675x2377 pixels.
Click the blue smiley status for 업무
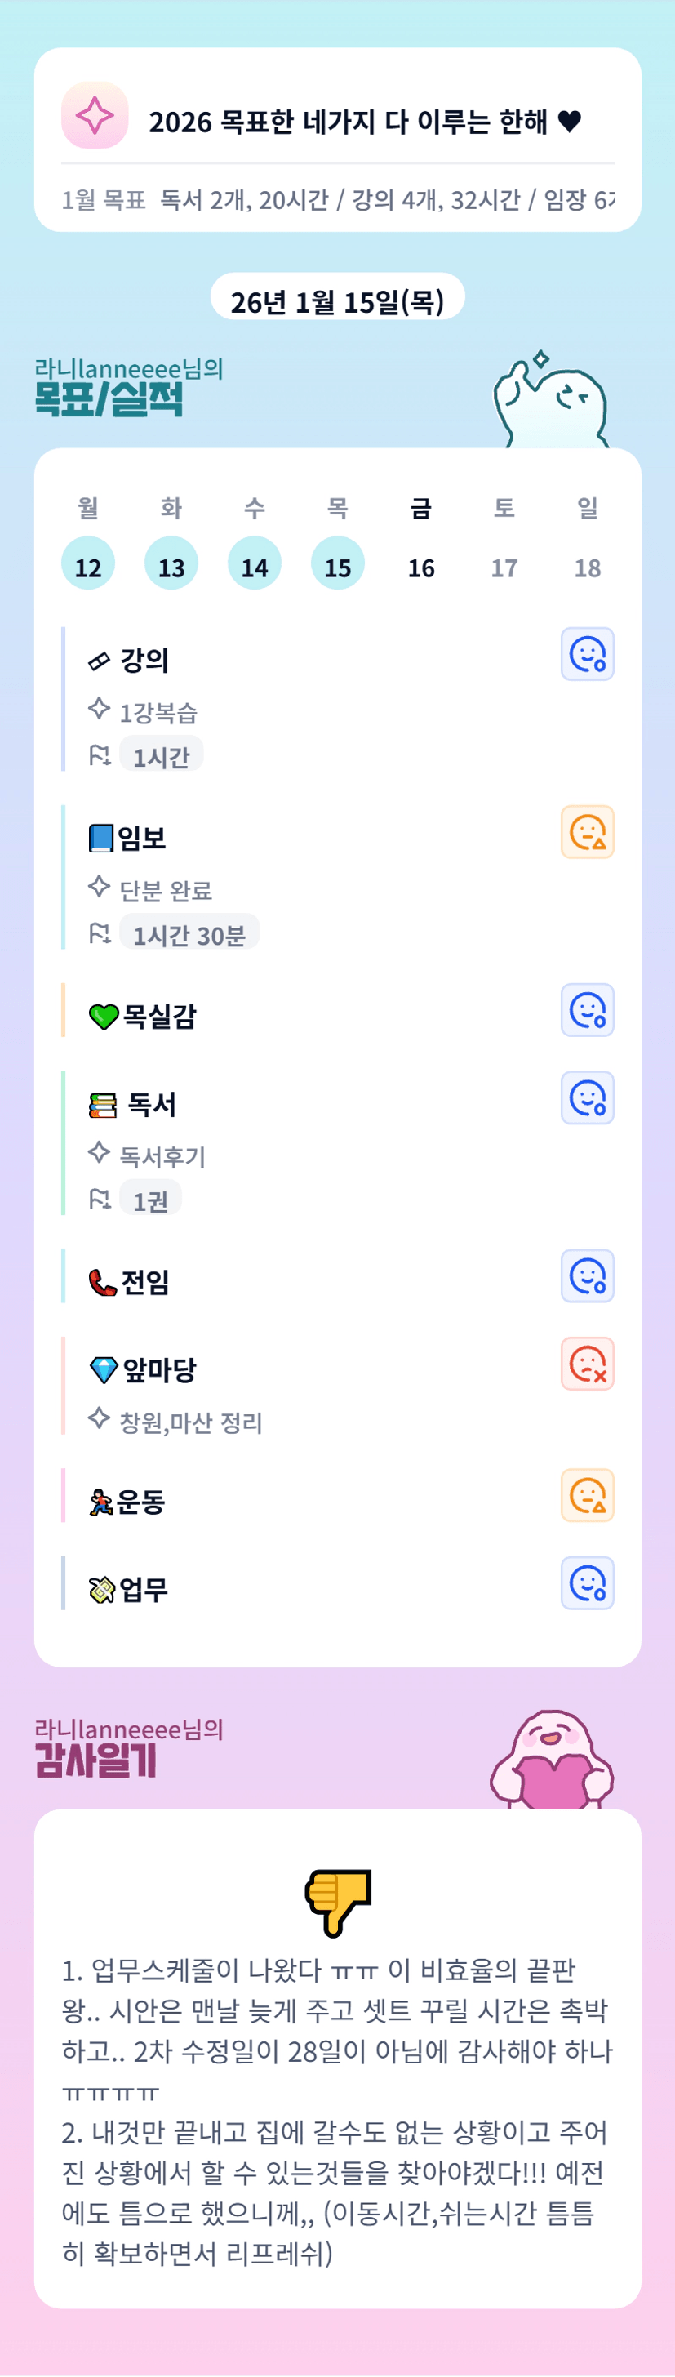(588, 1583)
